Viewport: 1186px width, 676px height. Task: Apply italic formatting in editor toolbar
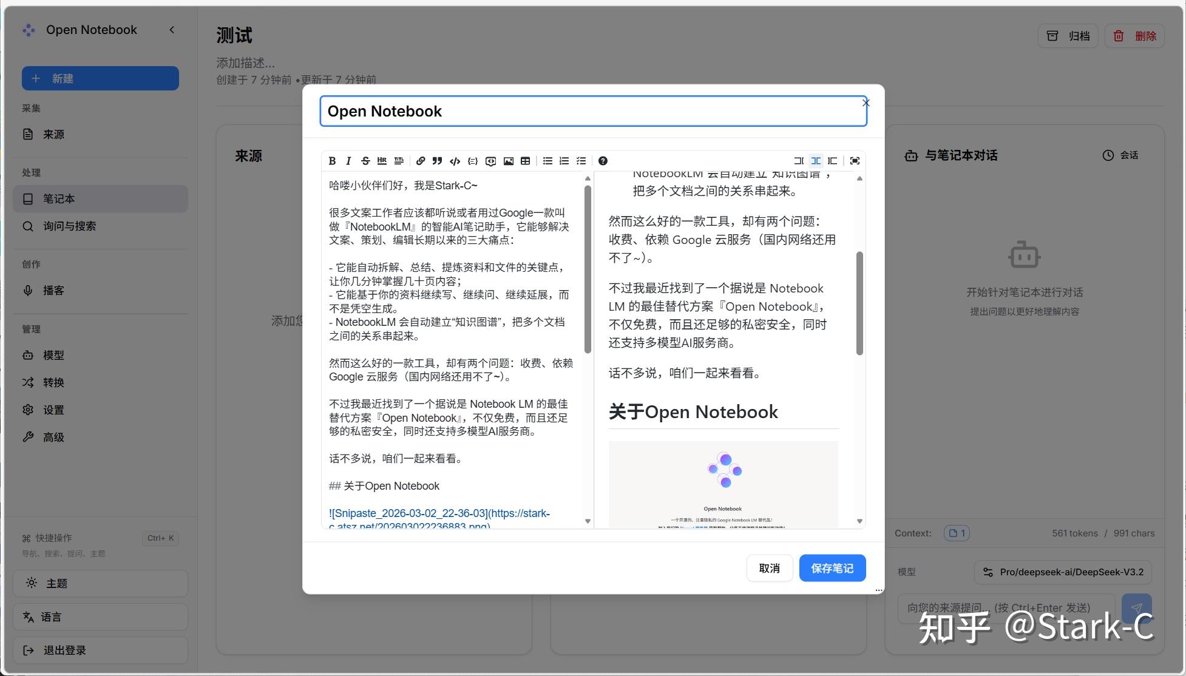tap(348, 161)
